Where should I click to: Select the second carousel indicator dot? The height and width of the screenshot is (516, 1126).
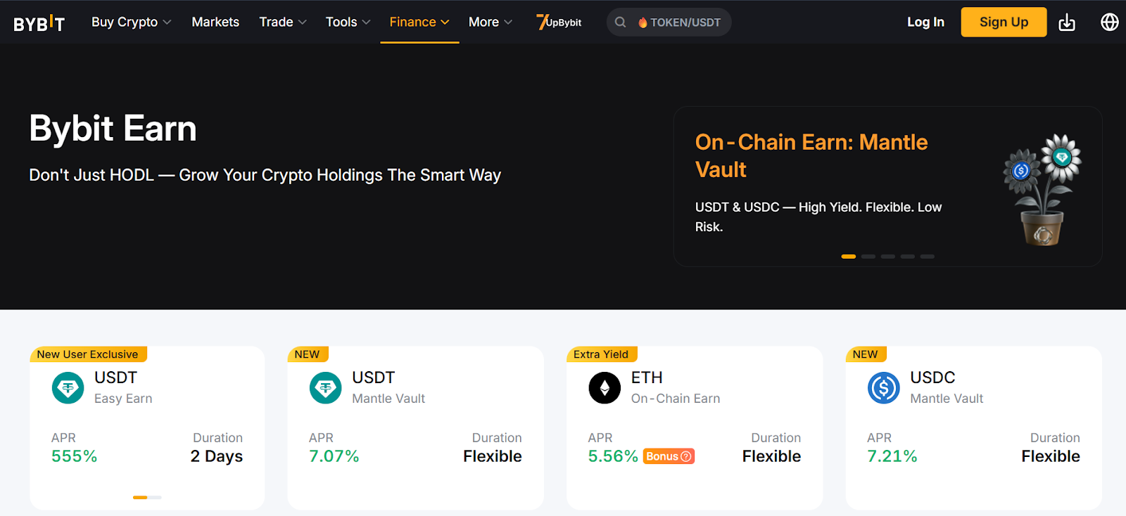868,256
